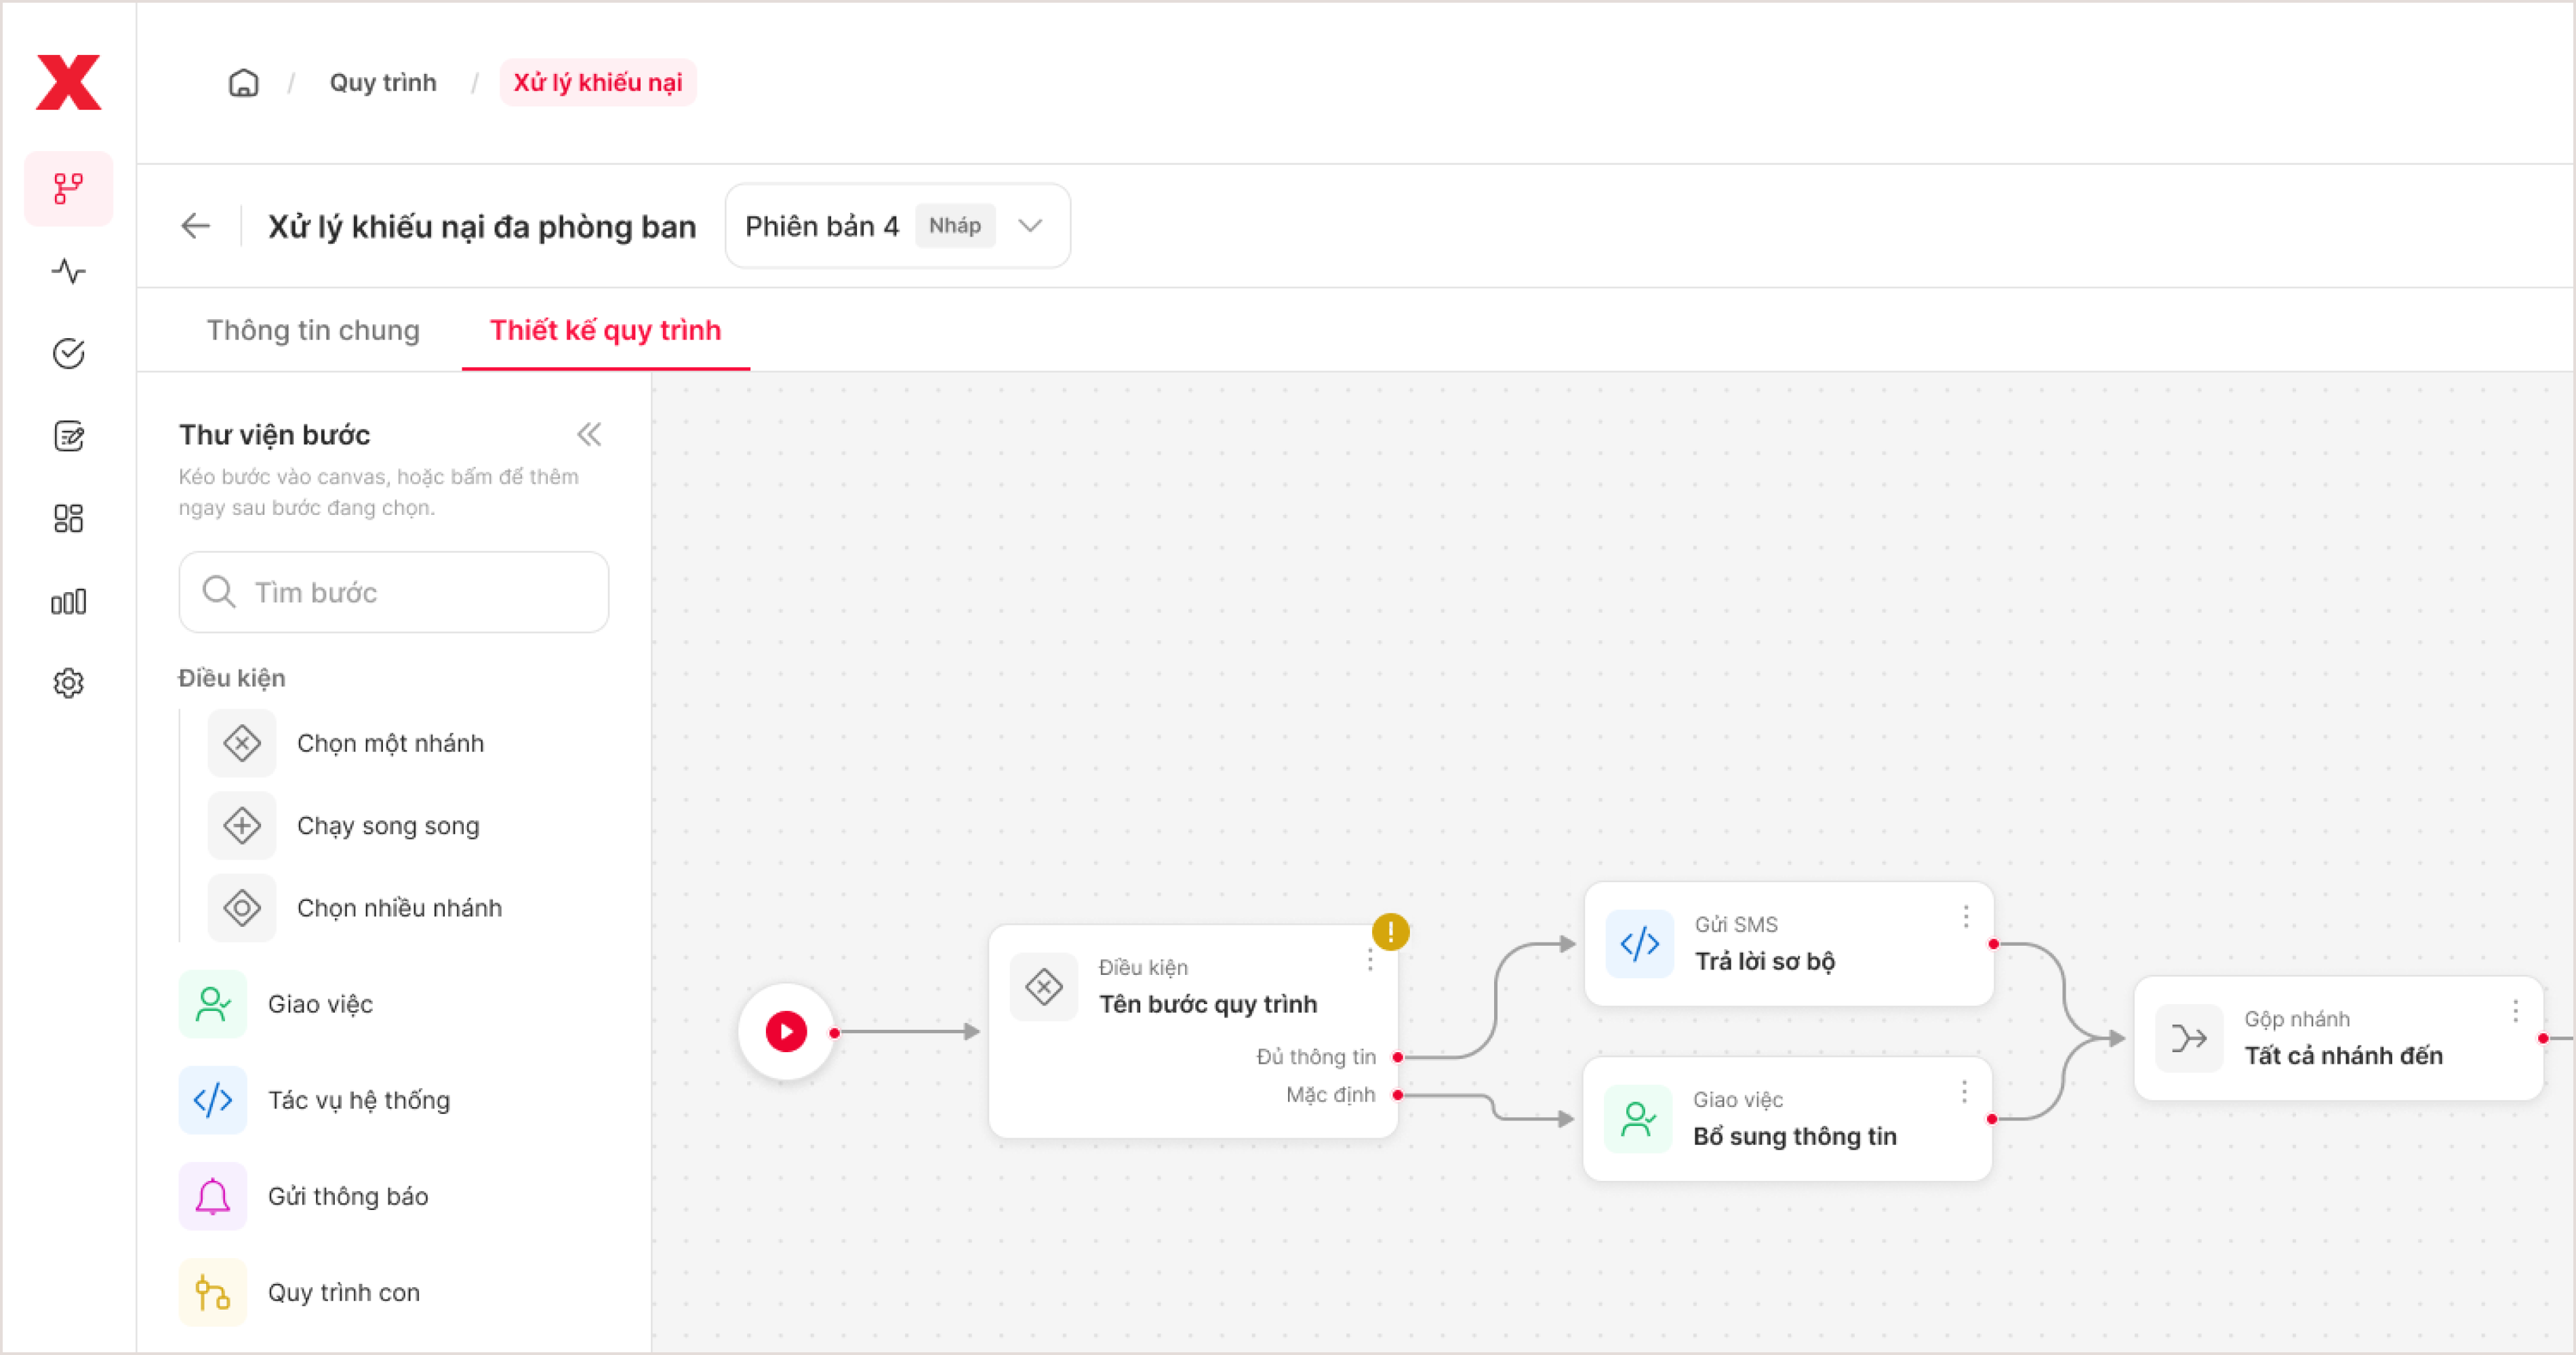Click the code icon on Gửi SMS node
Screen dimensions: 2576x1355
pos(1639,944)
